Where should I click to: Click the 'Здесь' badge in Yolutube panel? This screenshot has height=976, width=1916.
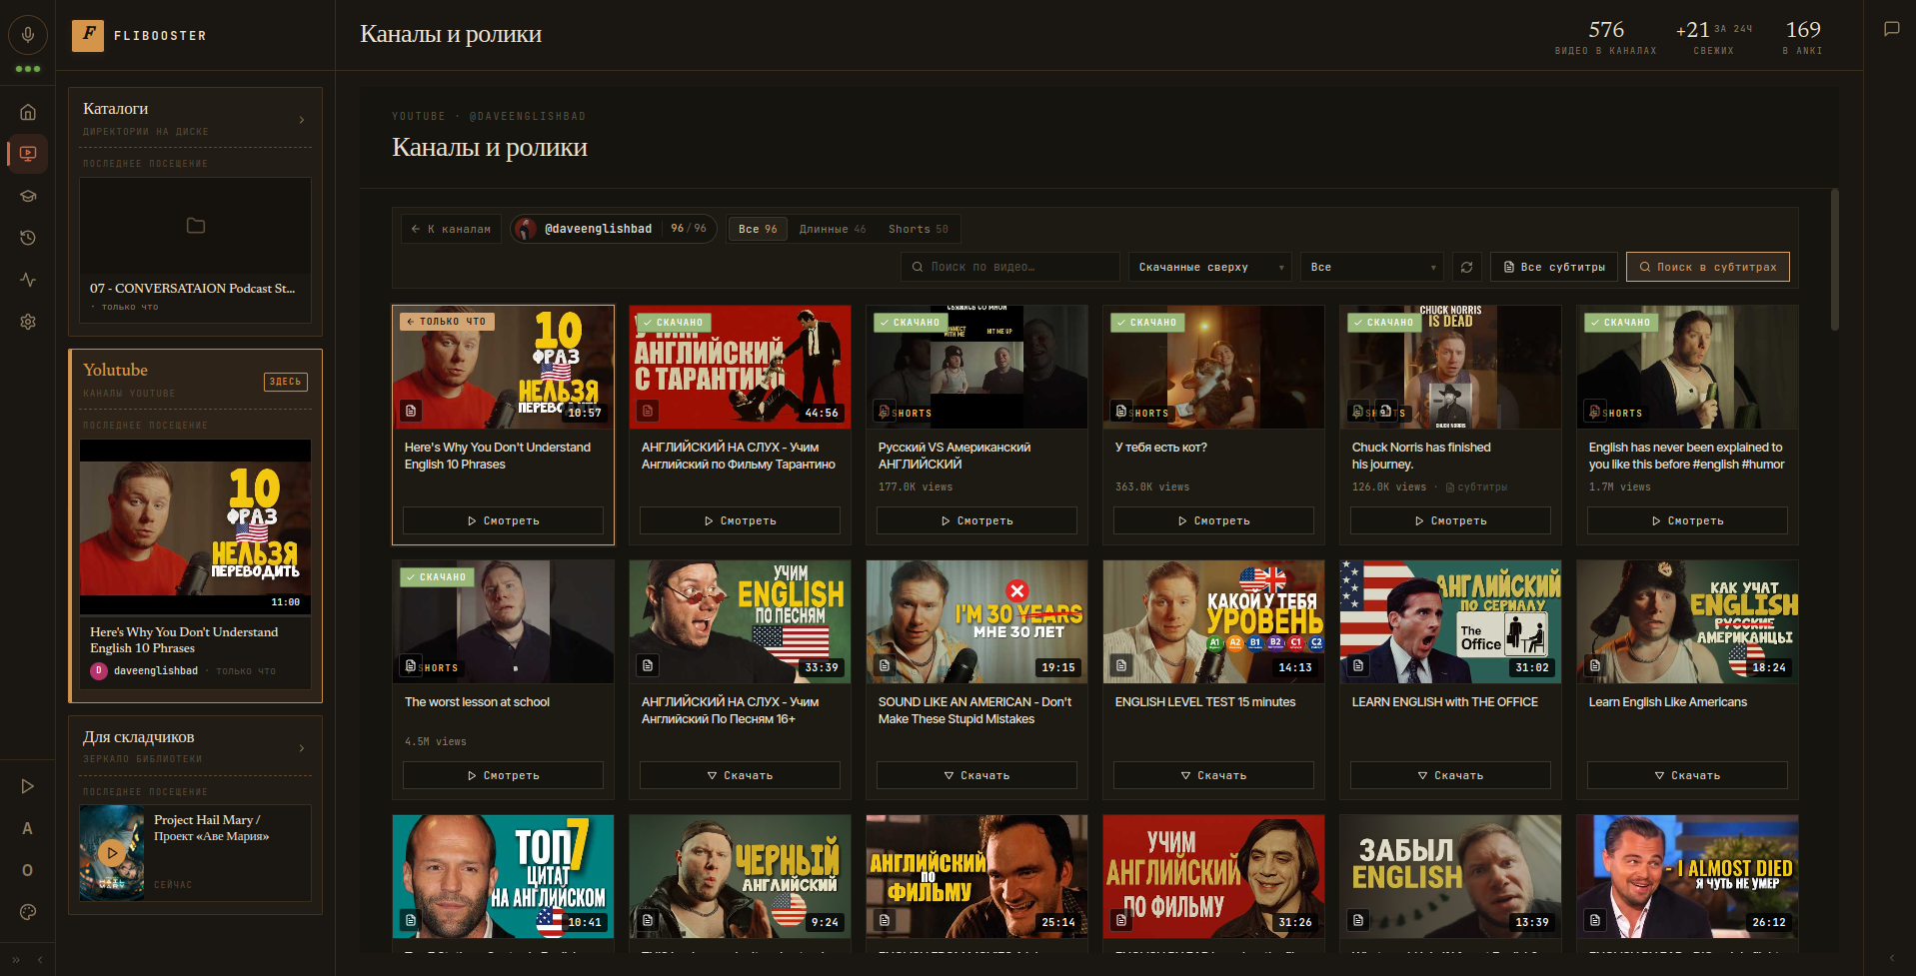[x=286, y=382]
